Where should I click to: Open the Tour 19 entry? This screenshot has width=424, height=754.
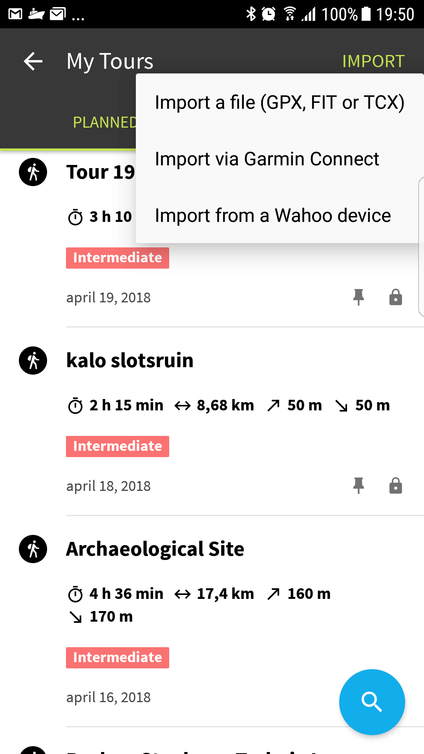101,172
